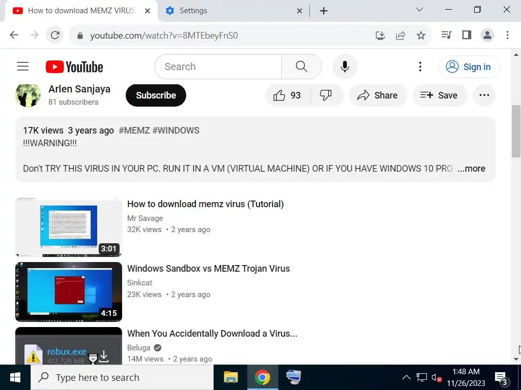
Task: Click muted volume tray icon
Action: [x=436, y=377]
